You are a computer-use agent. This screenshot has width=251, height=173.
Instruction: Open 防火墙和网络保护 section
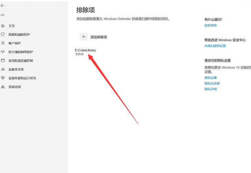[x=21, y=52]
